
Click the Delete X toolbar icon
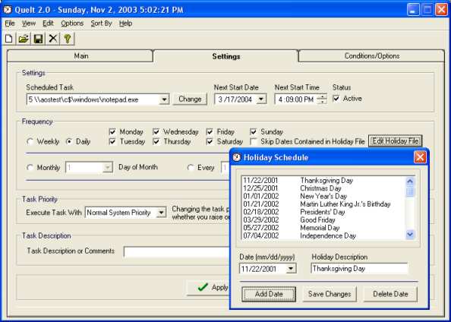(53, 39)
